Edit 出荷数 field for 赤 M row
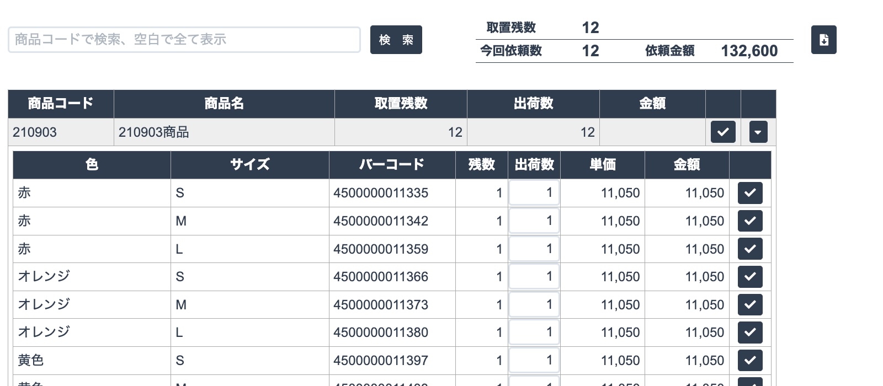This screenshot has width=883, height=386. [534, 221]
